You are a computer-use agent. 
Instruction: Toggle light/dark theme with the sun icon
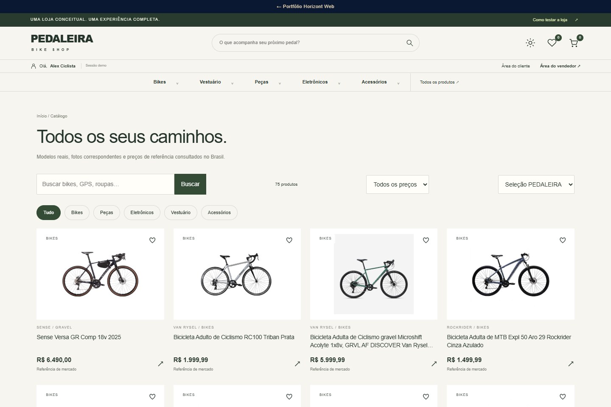coord(530,43)
